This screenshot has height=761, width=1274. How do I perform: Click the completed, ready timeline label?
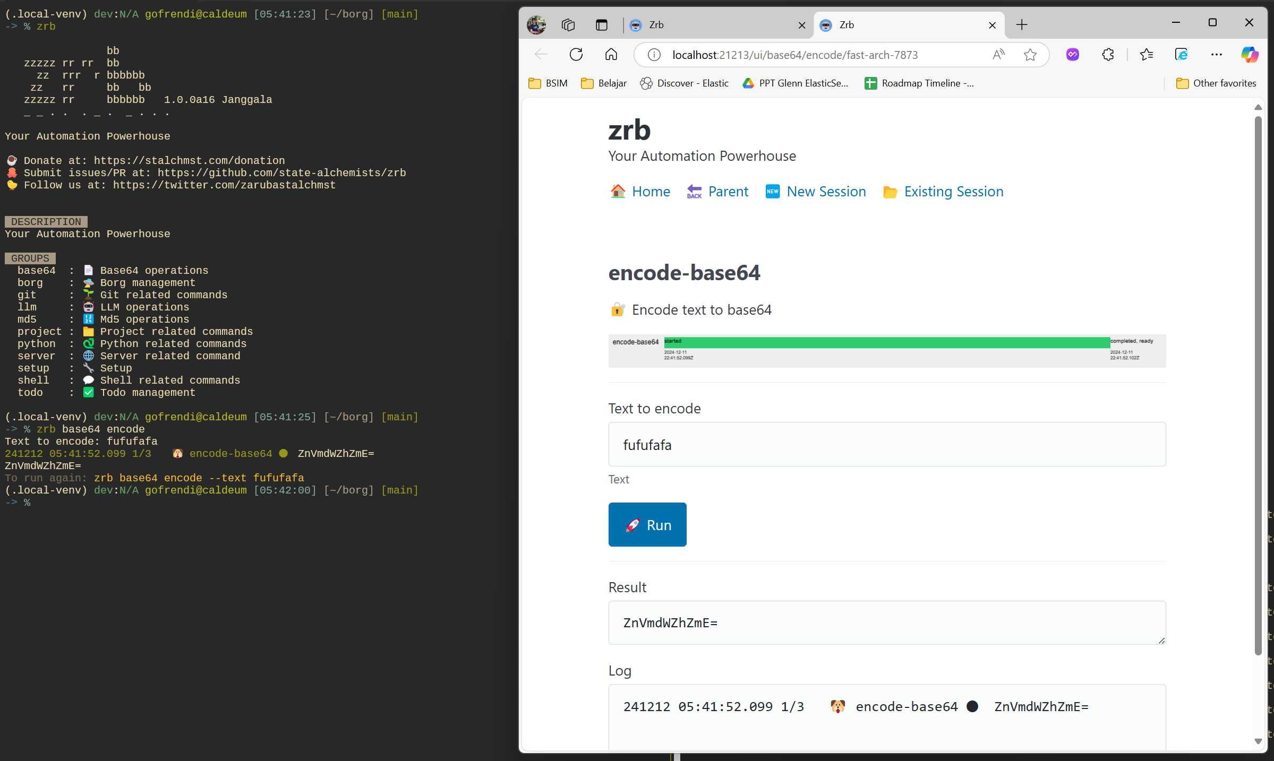pos(1132,341)
